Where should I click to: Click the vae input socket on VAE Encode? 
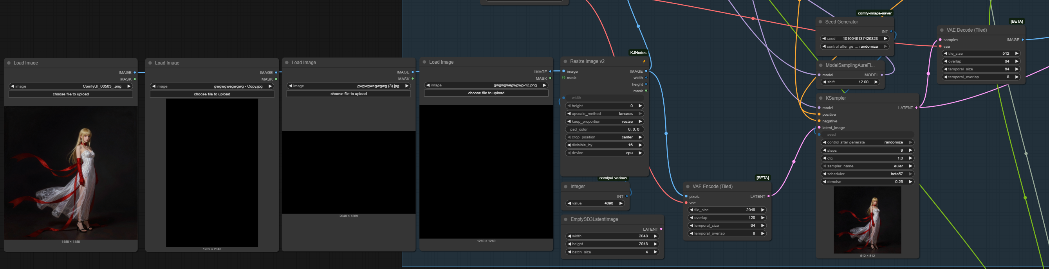(x=686, y=203)
